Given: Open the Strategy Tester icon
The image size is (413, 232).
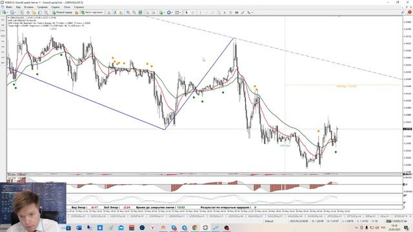Looking at the screenshot, I should click(x=46, y=12).
